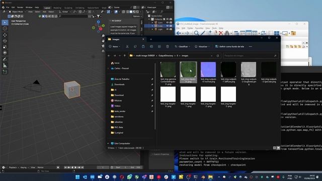Show hidden system tray icons chevron
This screenshot has height=181, width=322.
coord(219,177)
